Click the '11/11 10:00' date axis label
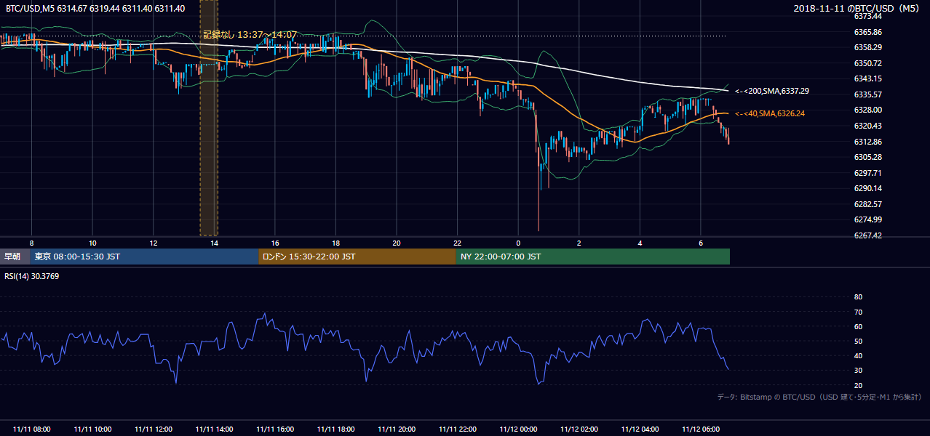The image size is (930, 436). coord(92,429)
